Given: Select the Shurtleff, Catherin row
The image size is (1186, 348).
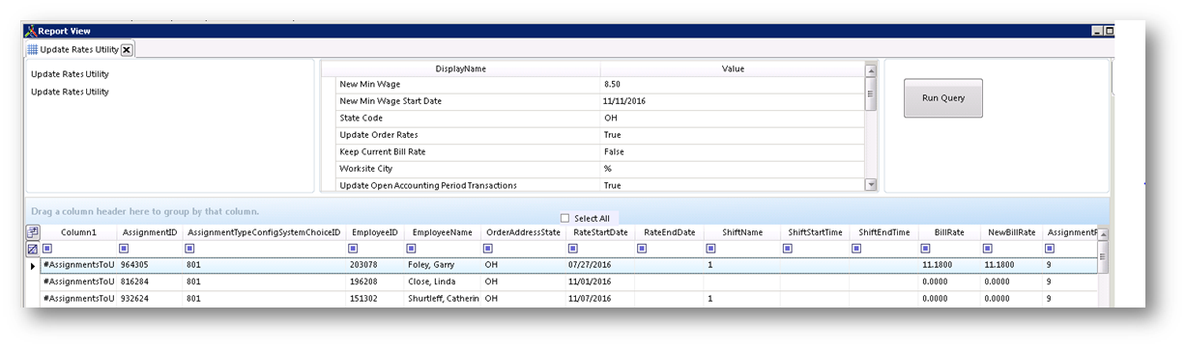Looking at the screenshot, I should click(568, 299).
